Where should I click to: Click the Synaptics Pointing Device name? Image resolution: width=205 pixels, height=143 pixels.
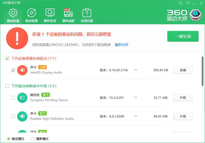point(49,100)
